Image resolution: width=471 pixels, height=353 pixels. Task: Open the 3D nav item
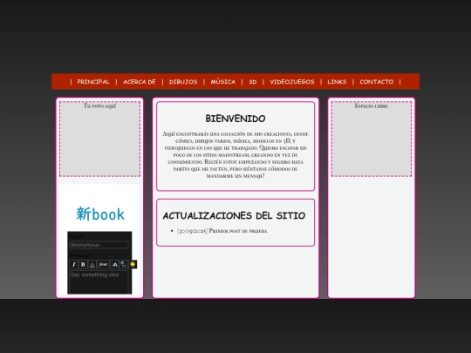[253, 82]
